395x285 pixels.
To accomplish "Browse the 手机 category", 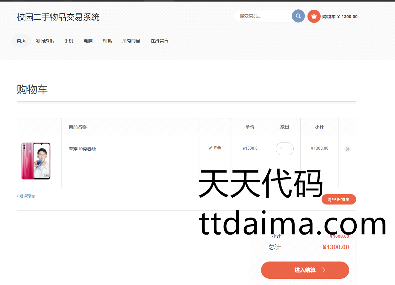I will [x=69, y=41].
